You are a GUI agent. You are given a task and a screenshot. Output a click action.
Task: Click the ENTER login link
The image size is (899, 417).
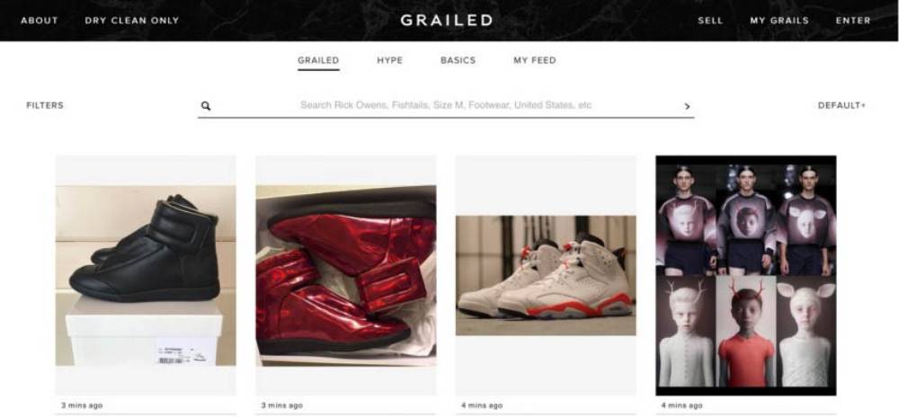[x=853, y=21]
